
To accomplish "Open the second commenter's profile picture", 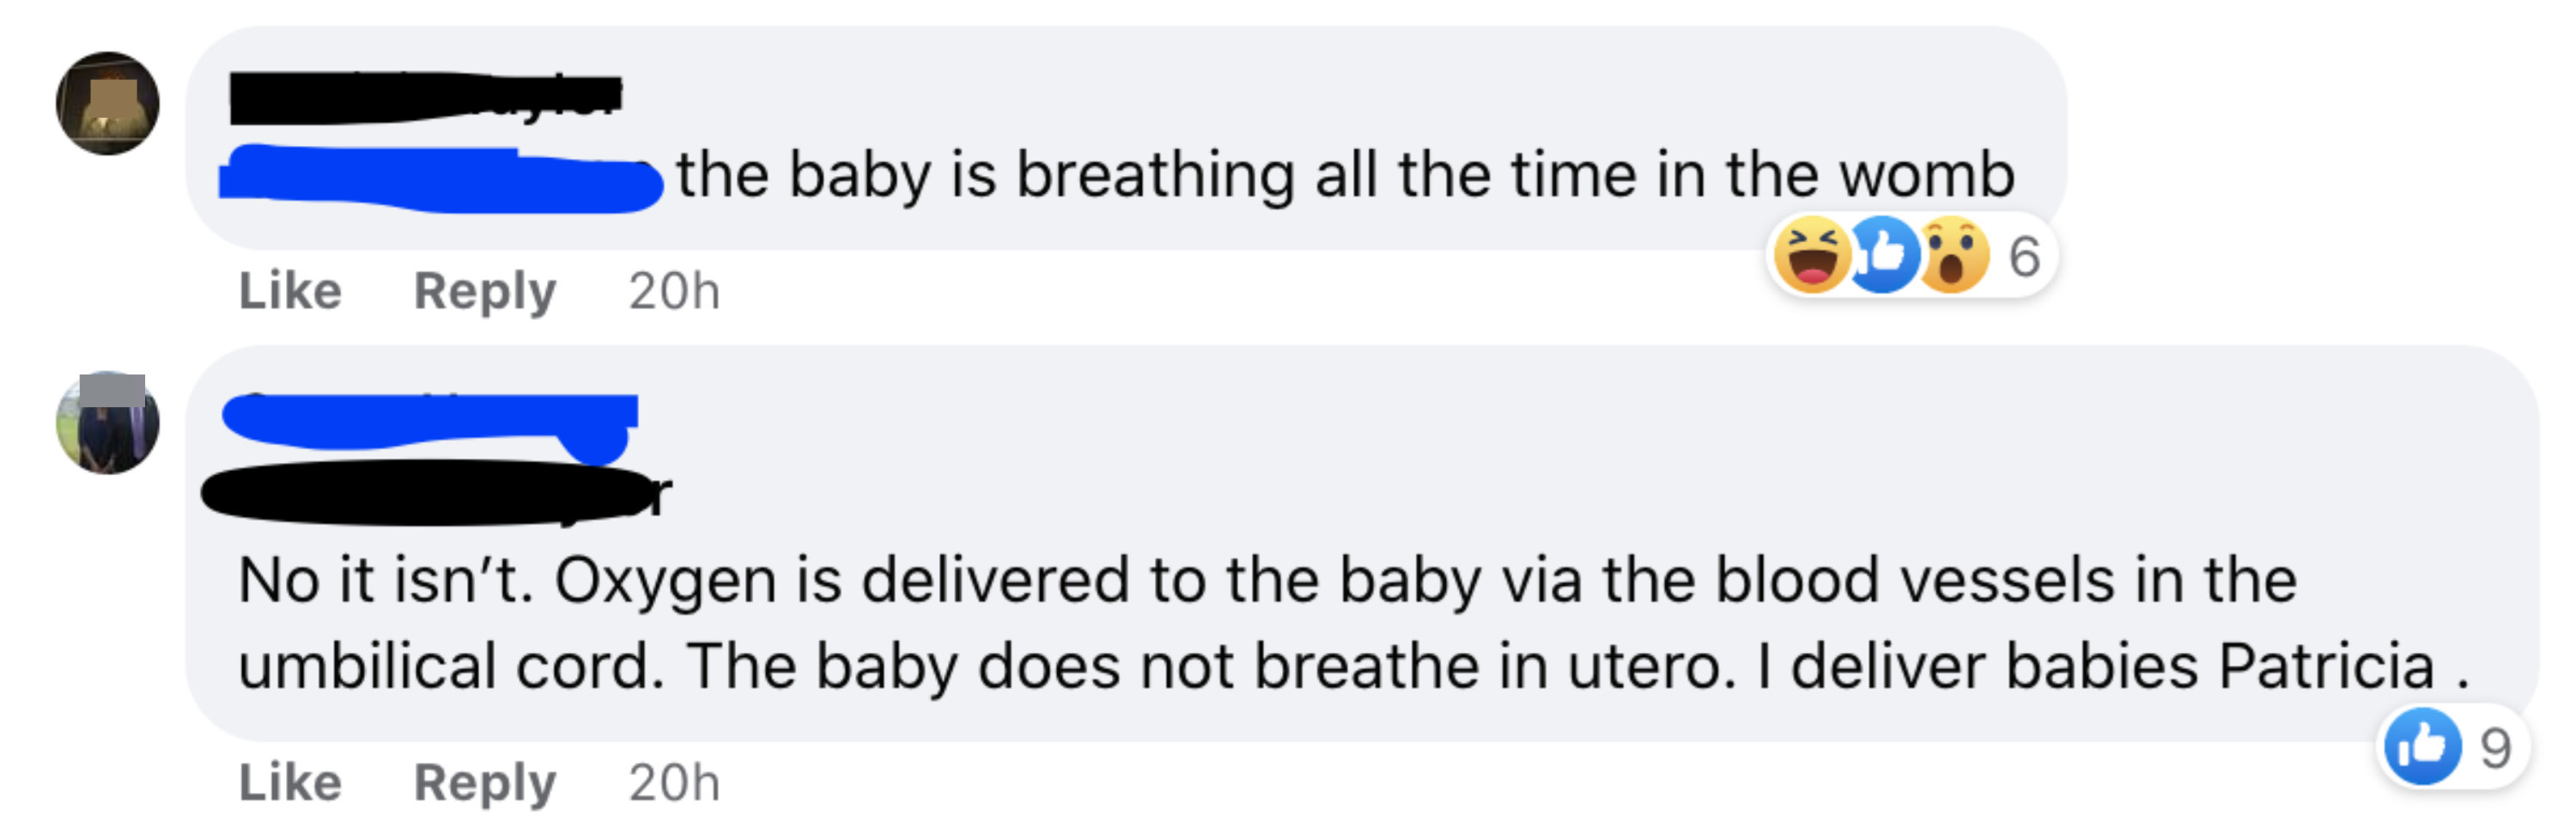I will click(x=108, y=422).
